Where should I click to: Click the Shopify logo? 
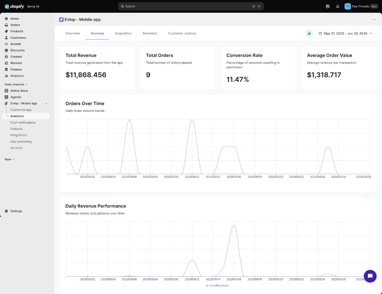tap(15, 6)
